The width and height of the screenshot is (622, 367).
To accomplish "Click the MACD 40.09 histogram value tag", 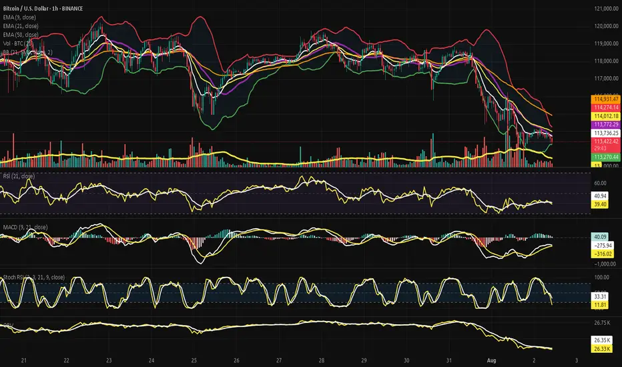I will coord(600,237).
